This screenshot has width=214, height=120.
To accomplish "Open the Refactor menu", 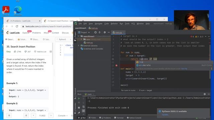I will click(114, 24).
